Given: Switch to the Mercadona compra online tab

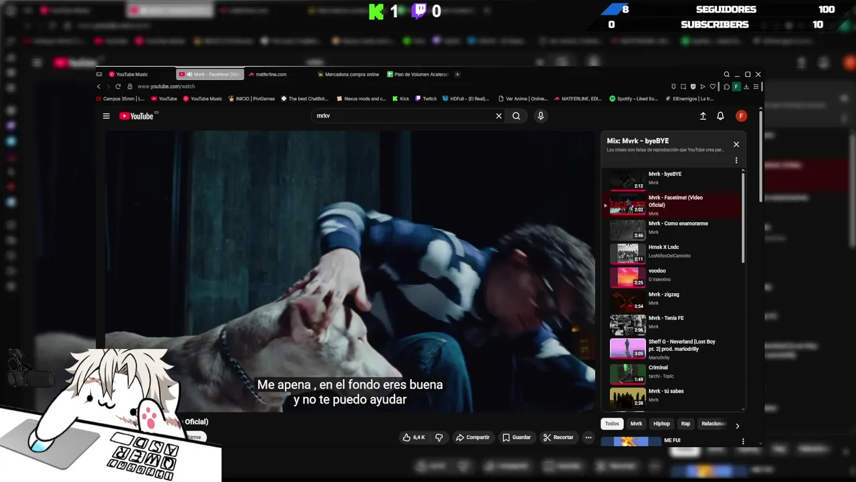Looking at the screenshot, I should click(x=348, y=74).
